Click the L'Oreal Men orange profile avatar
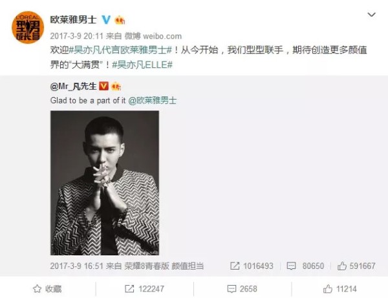This screenshot has width=388, height=298. pos(28,27)
